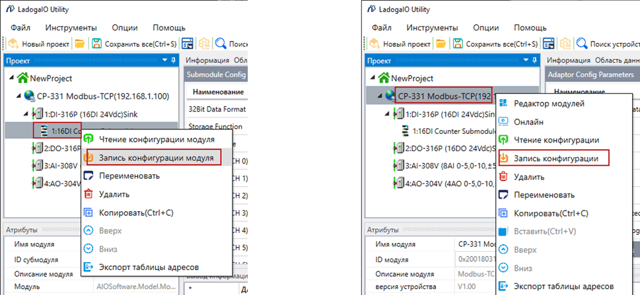Select 4:AO-304V module in left tree
Viewport: 640px width, 295px height.
pos(63,183)
